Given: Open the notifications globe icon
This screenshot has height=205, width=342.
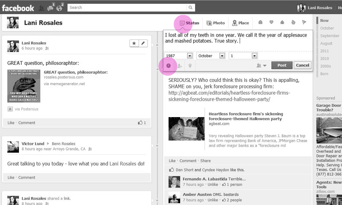Looking at the screenshot, I should [x=60, y=8].
